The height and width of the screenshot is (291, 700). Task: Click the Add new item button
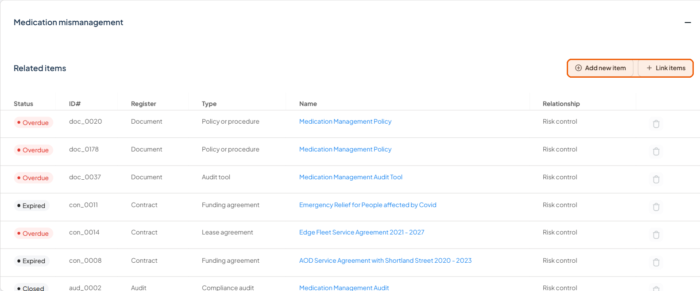pyautogui.click(x=600, y=68)
